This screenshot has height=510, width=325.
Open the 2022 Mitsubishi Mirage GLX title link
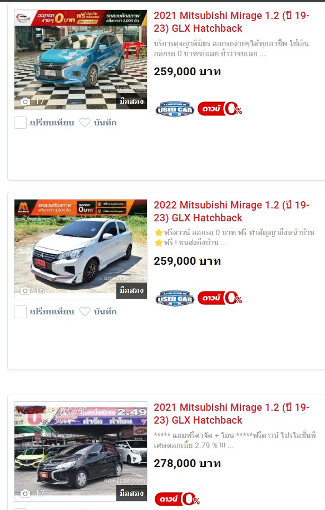232,211
